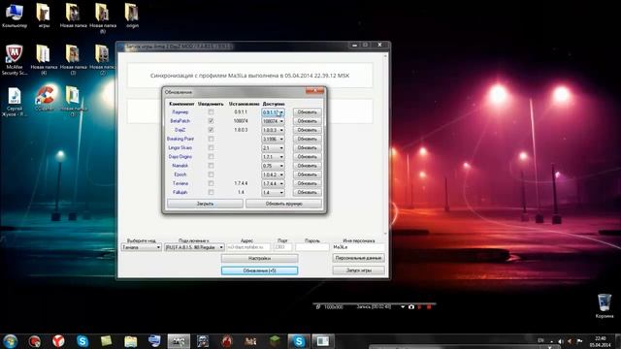Image resolution: width=621 pixels, height=349 pixels.
Task: Click the Обновления (+5) button
Action: [259, 270]
